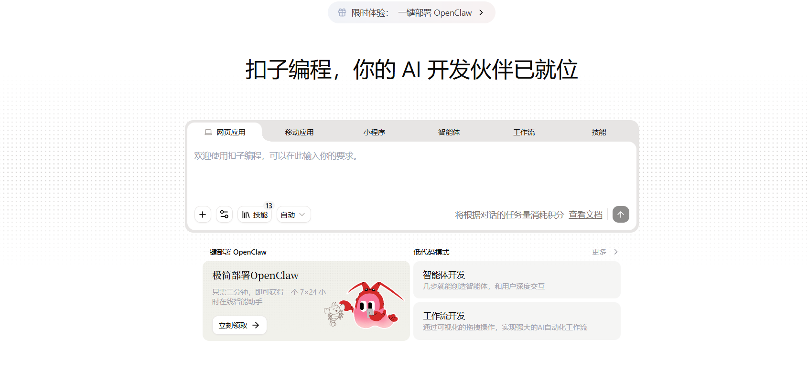The width and height of the screenshot is (808, 369).
Task: Click the send arrow button
Action: pos(621,215)
